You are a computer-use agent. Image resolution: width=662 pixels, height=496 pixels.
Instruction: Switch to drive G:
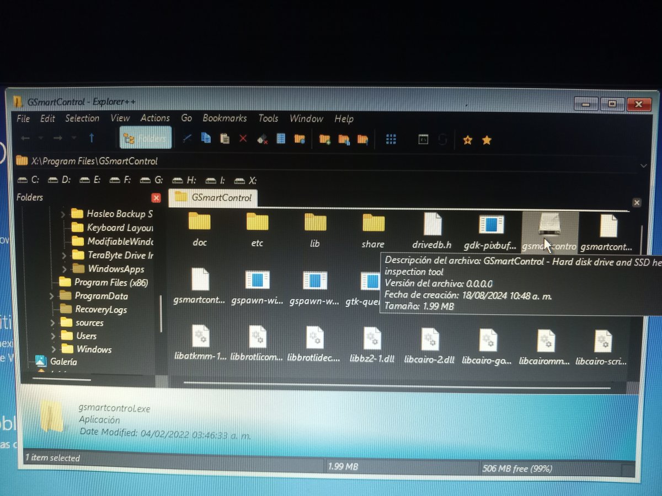152,180
